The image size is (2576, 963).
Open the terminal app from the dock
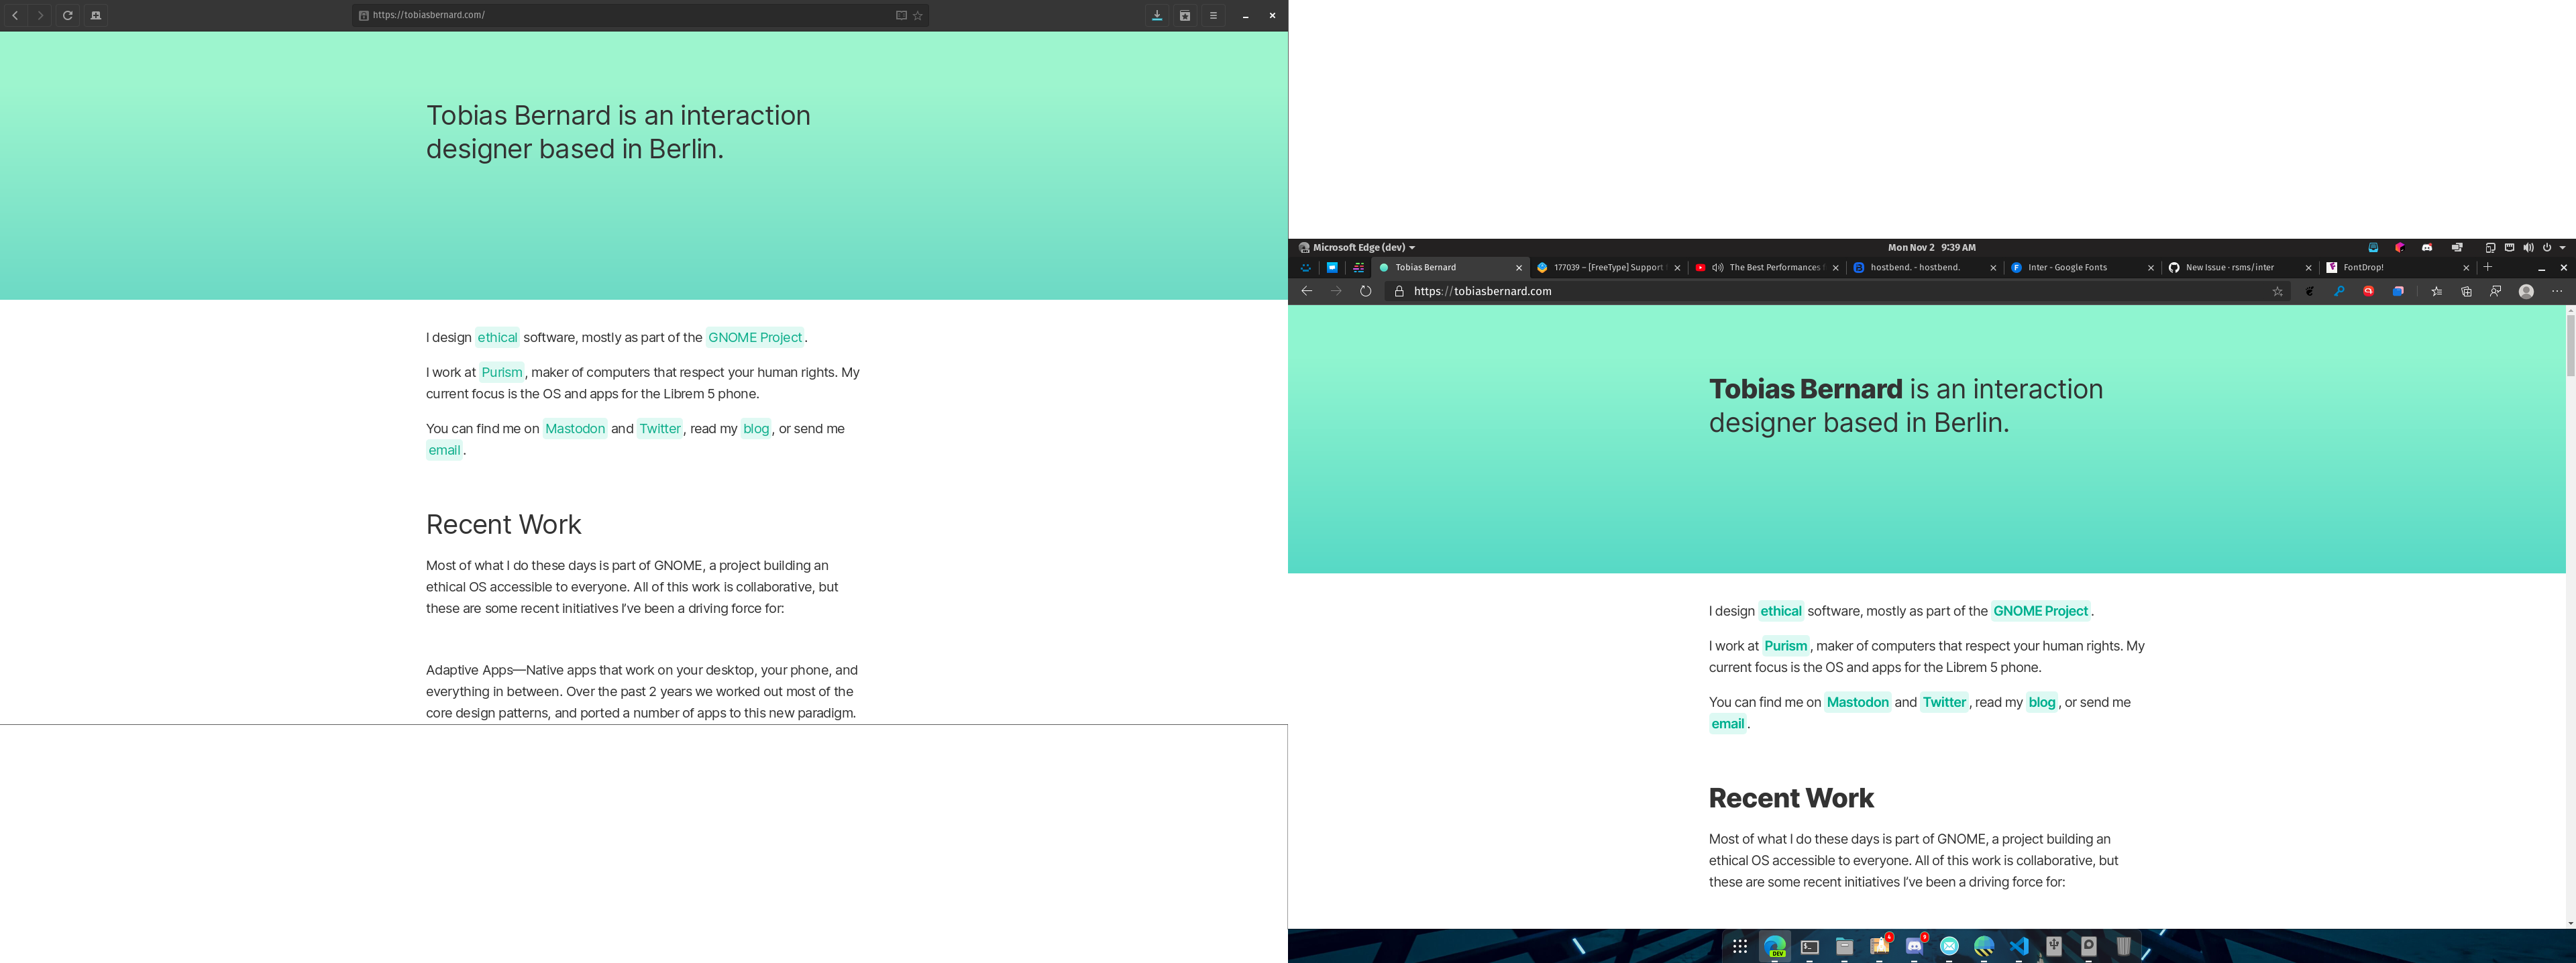[1810, 948]
